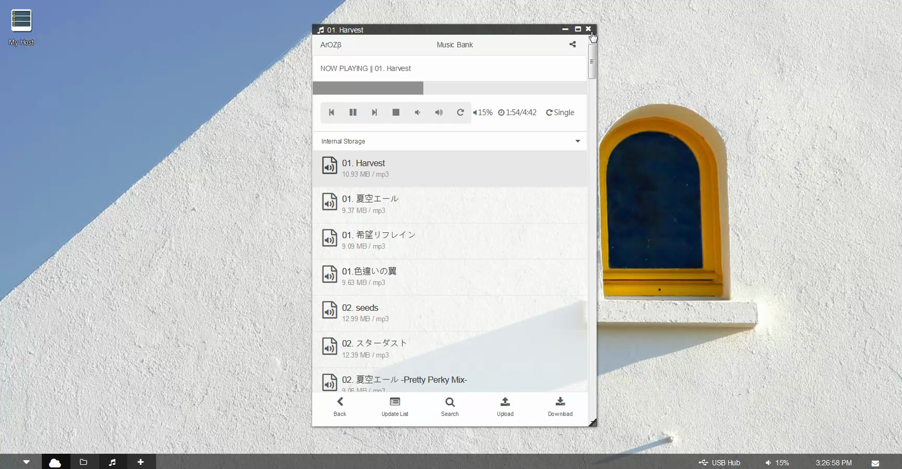Toggle the repeat mode button
Viewport: 902px width, 469px height.
pyautogui.click(x=460, y=112)
